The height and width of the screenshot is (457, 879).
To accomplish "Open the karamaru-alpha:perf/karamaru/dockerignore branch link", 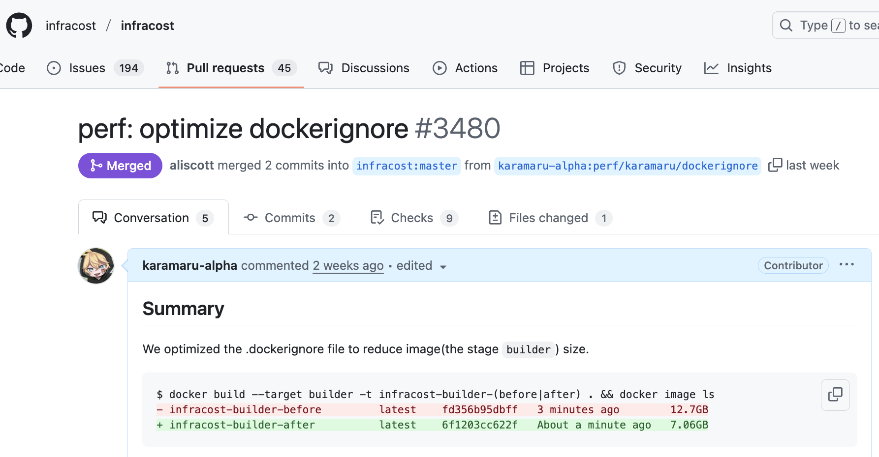I will pos(628,166).
